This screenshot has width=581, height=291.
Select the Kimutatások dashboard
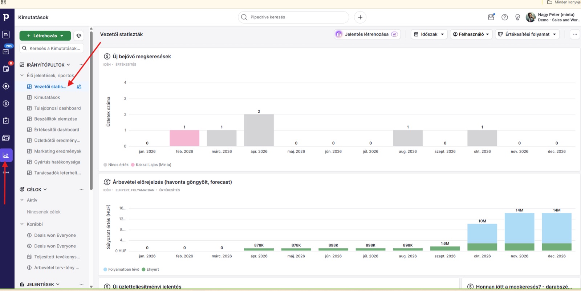click(47, 97)
